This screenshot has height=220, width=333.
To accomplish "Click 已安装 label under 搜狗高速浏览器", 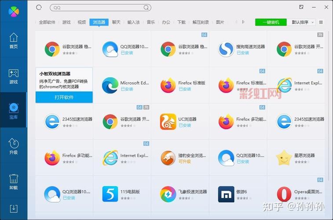I will pyautogui.click(x=243, y=53).
